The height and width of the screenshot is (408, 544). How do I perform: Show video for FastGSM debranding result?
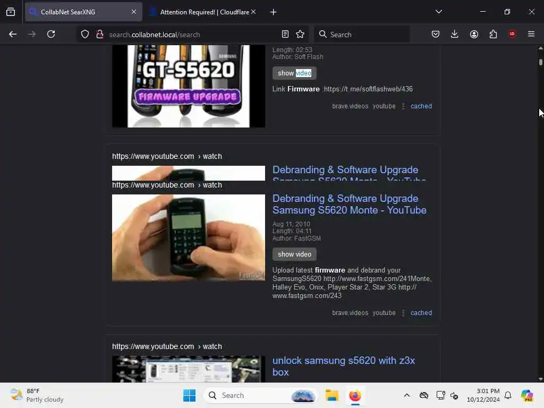click(294, 254)
